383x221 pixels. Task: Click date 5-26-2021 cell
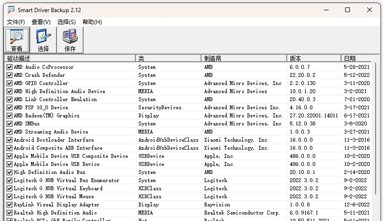pos(357,67)
